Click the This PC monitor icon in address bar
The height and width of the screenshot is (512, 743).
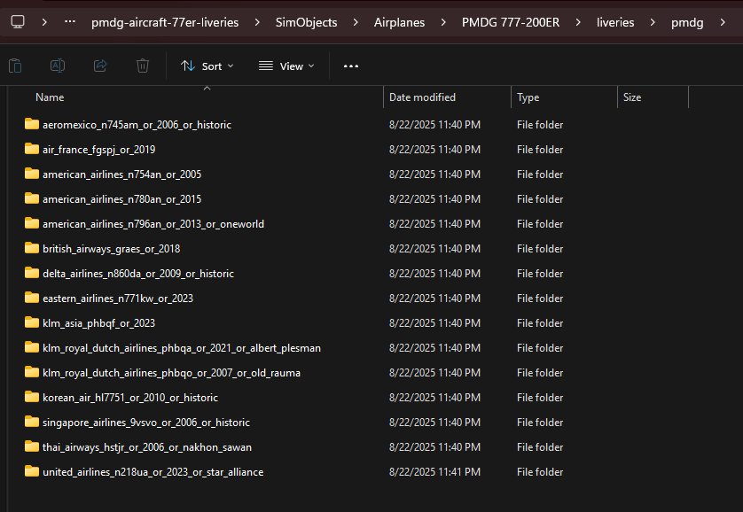point(18,22)
